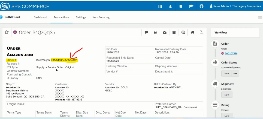This screenshot has width=263, height=119.
Task: Click currency value USD
Action: (x=39, y=78)
